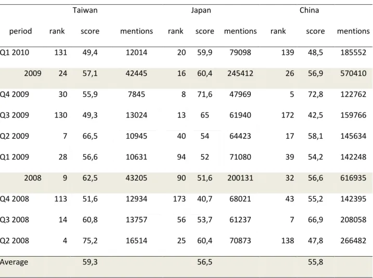Image resolution: width=373 pixels, height=278 pixels.
Task: Click the Average row label
Action: coord(14,262)
